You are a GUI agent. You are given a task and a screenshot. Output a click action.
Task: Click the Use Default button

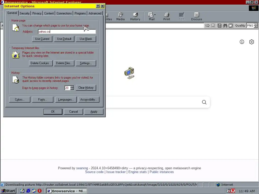click(x=64, y=39)
